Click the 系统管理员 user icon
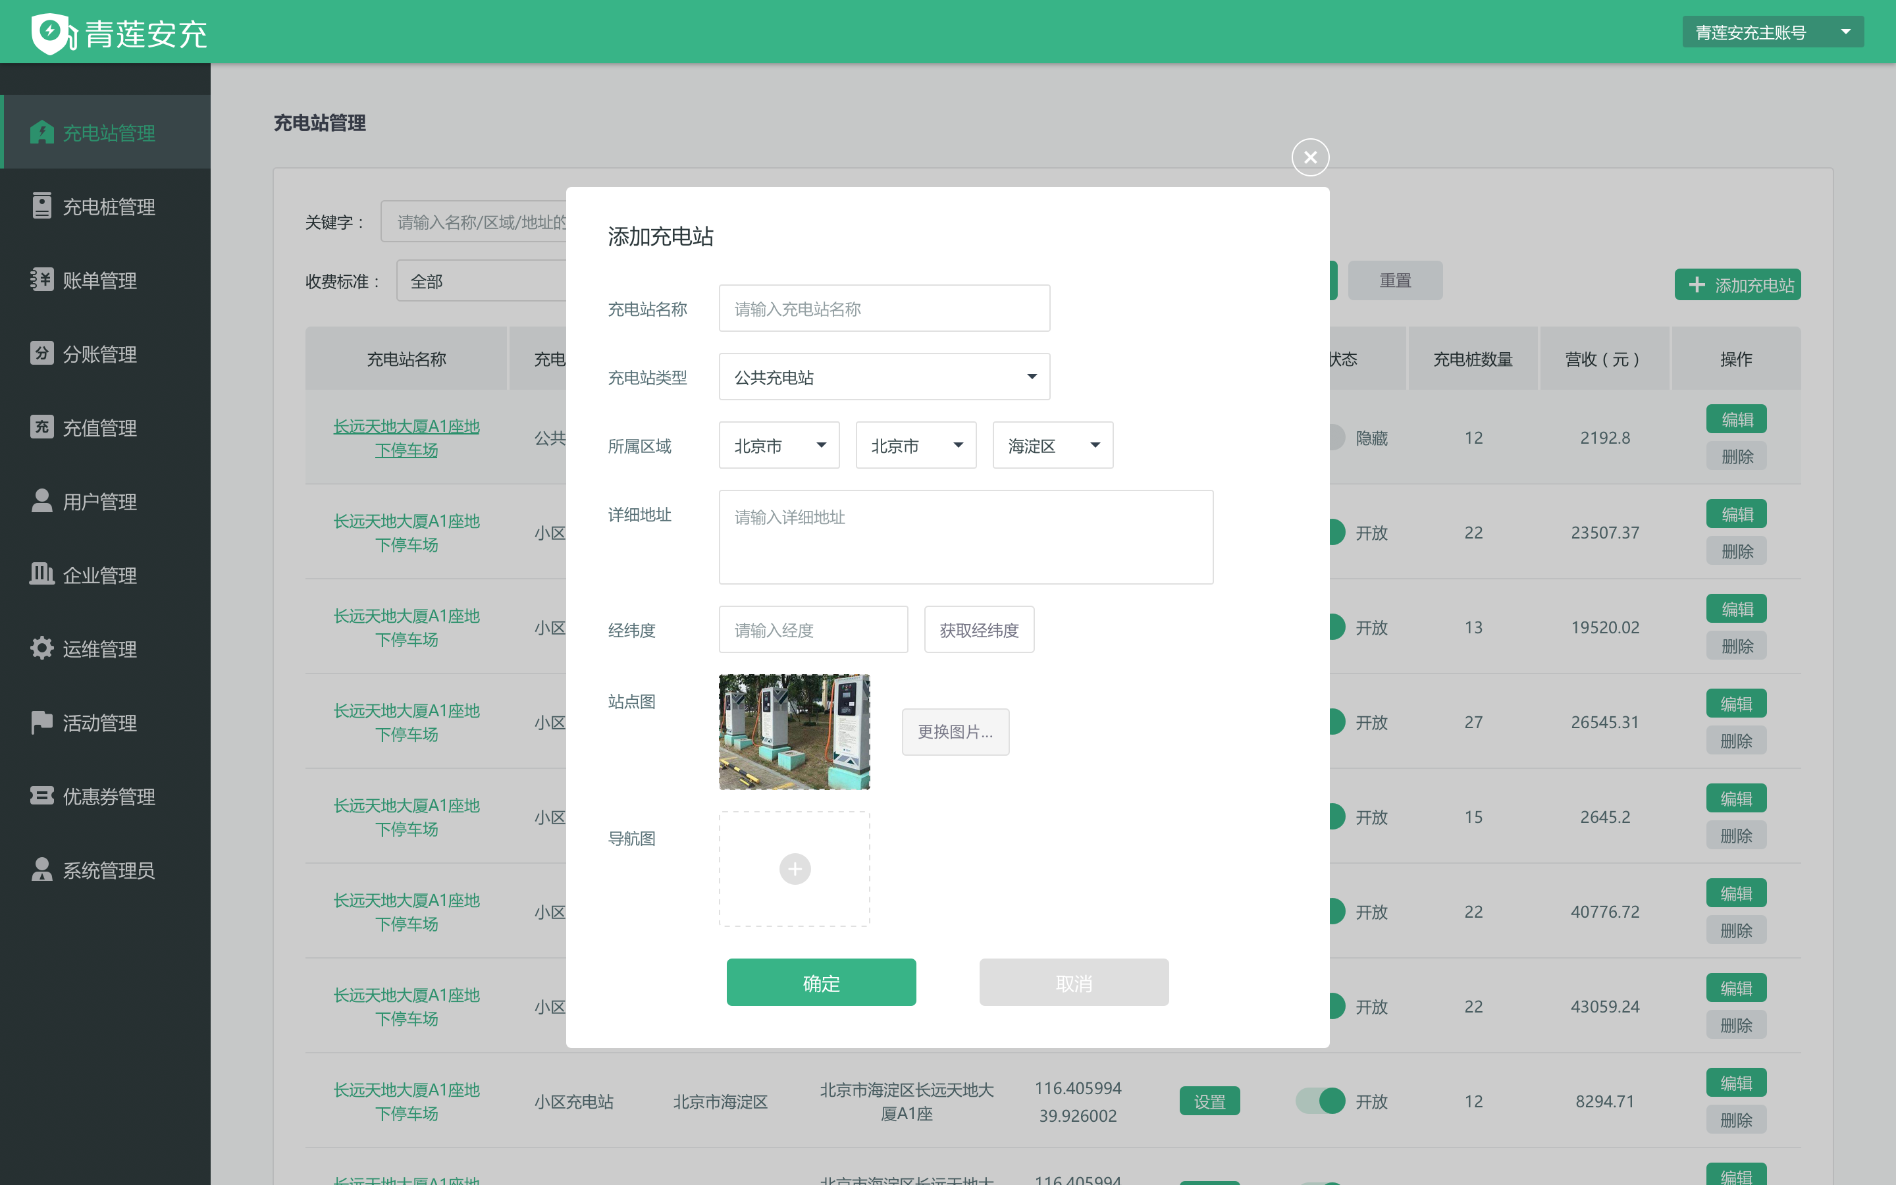The width and height of the screenshot is (1896, 1185). point(41,869)
